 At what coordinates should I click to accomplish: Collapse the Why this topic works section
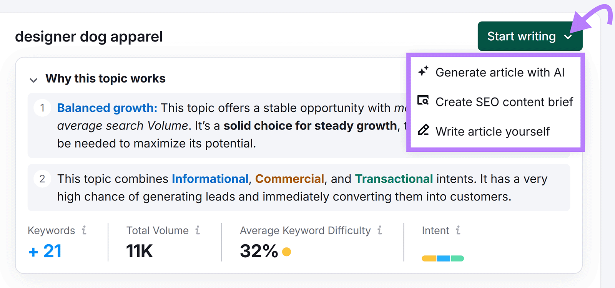pyautogui.click(x=34, y=80)
